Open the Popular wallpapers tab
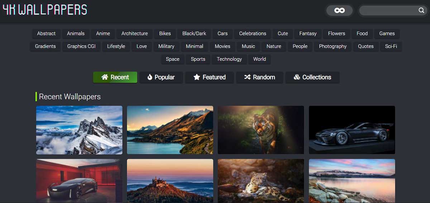 (x=161, y=77)
